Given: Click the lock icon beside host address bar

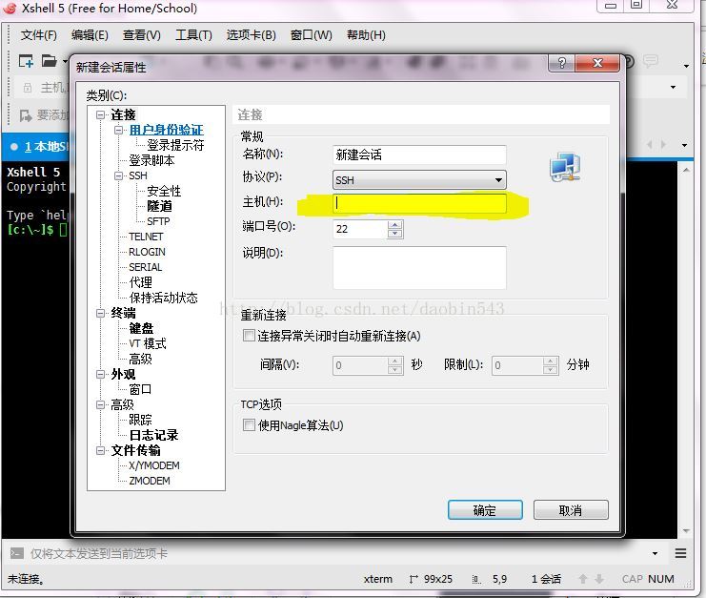Looking at the screenshot, I should tap(28, 88).
